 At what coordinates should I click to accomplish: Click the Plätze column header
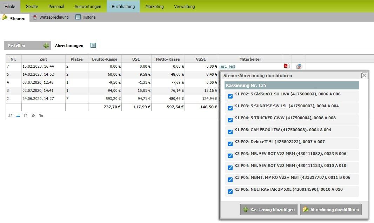(x=76, y=59)
